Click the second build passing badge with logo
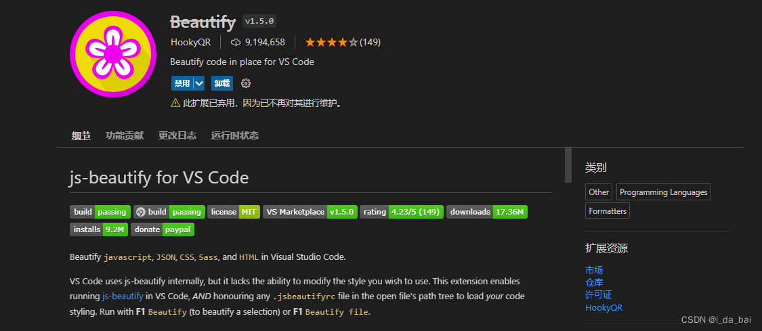 169,212
